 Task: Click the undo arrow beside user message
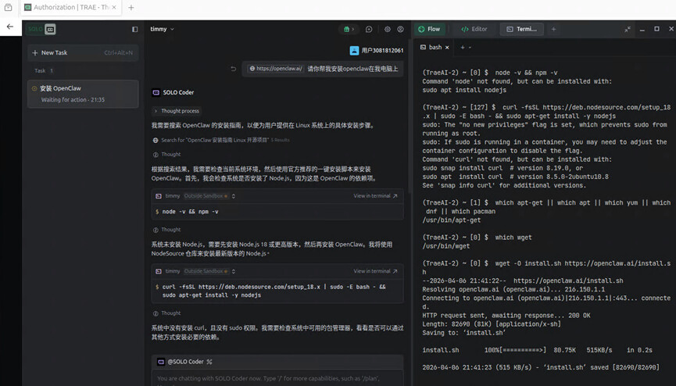(233, 69)
